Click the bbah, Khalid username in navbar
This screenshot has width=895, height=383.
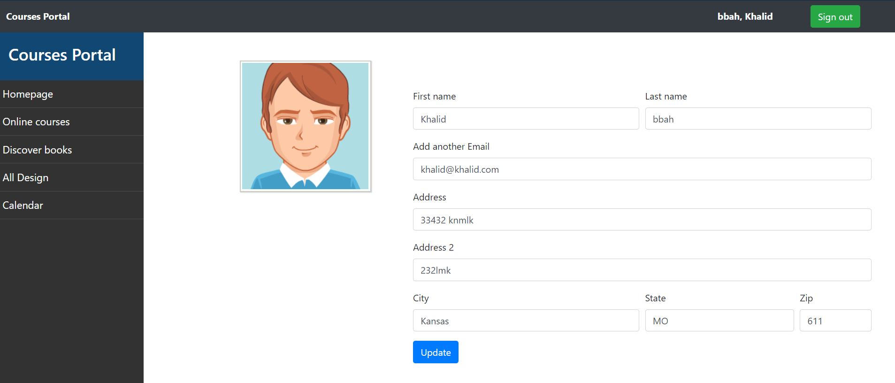[x=745, y=16]
